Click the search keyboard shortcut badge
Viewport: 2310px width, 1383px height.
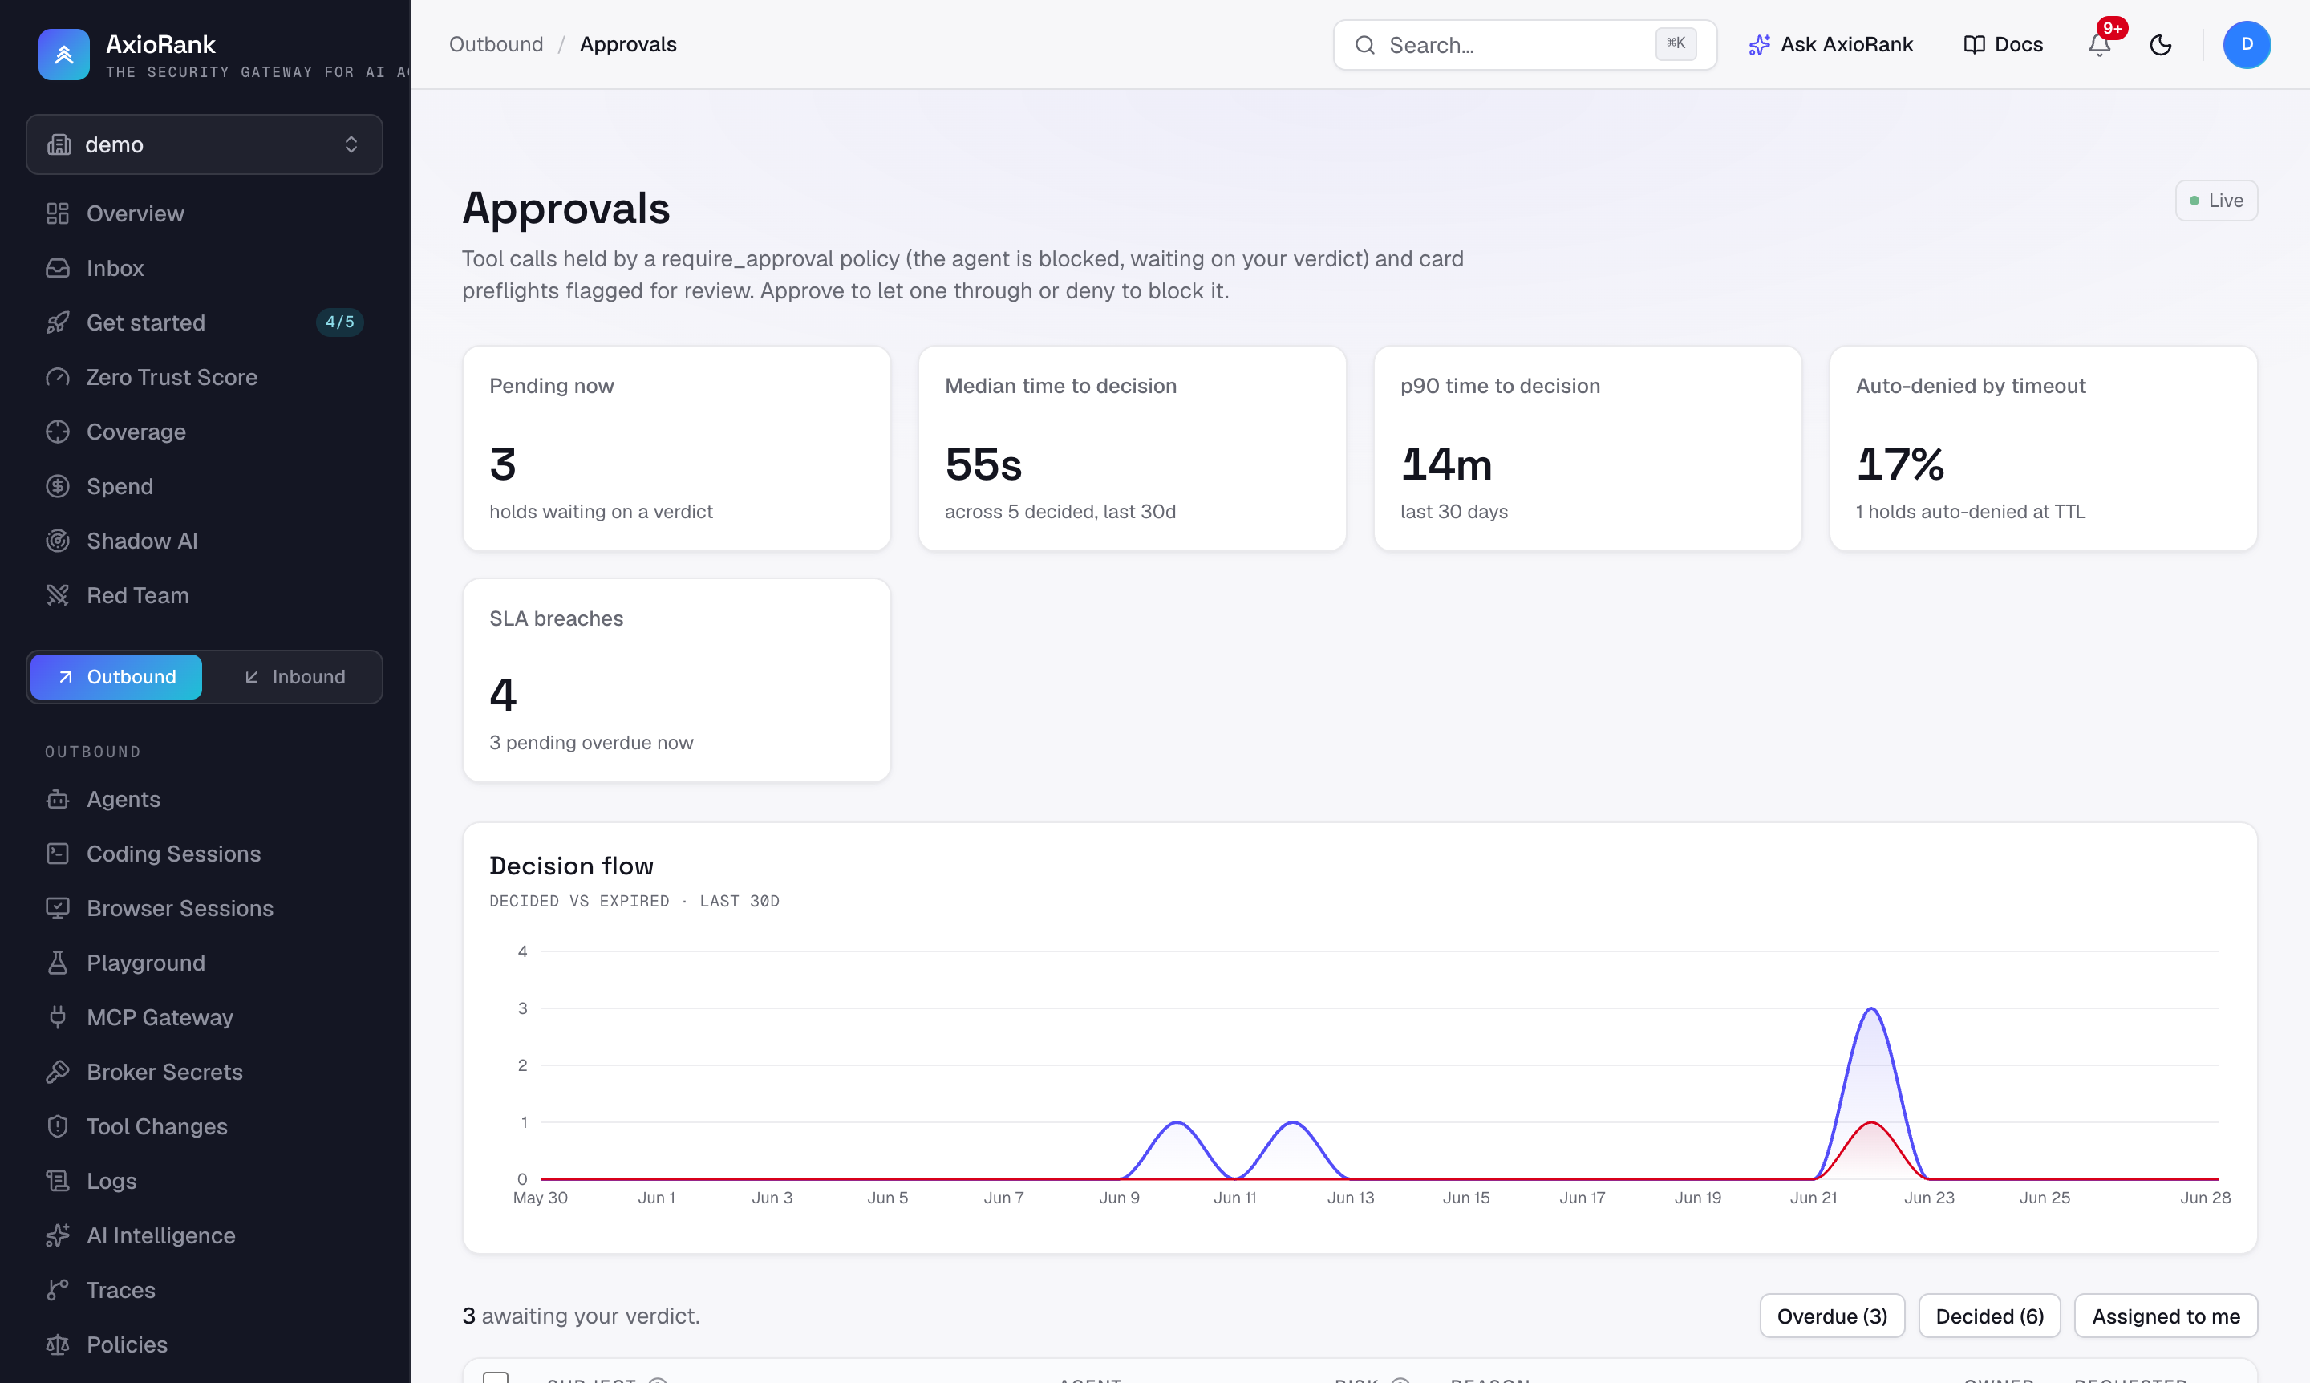[x=1676, y=44]
